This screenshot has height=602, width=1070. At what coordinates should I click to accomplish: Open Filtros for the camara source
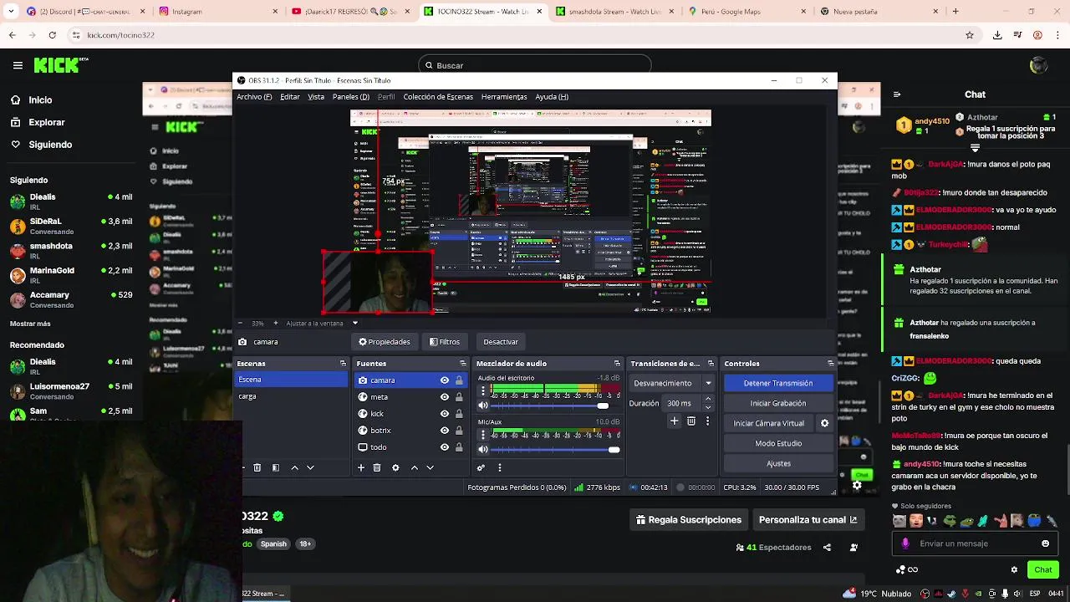pos(445,342)
